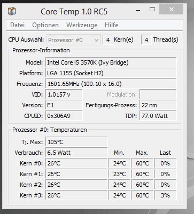Click the Fertigungs-Prozess value 22 nm
Image resolution: width=194 pixels, height=214 pixels.
pos(158,105)
